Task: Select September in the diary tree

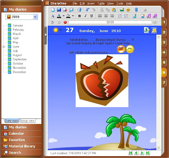Action: coord(19,59)
